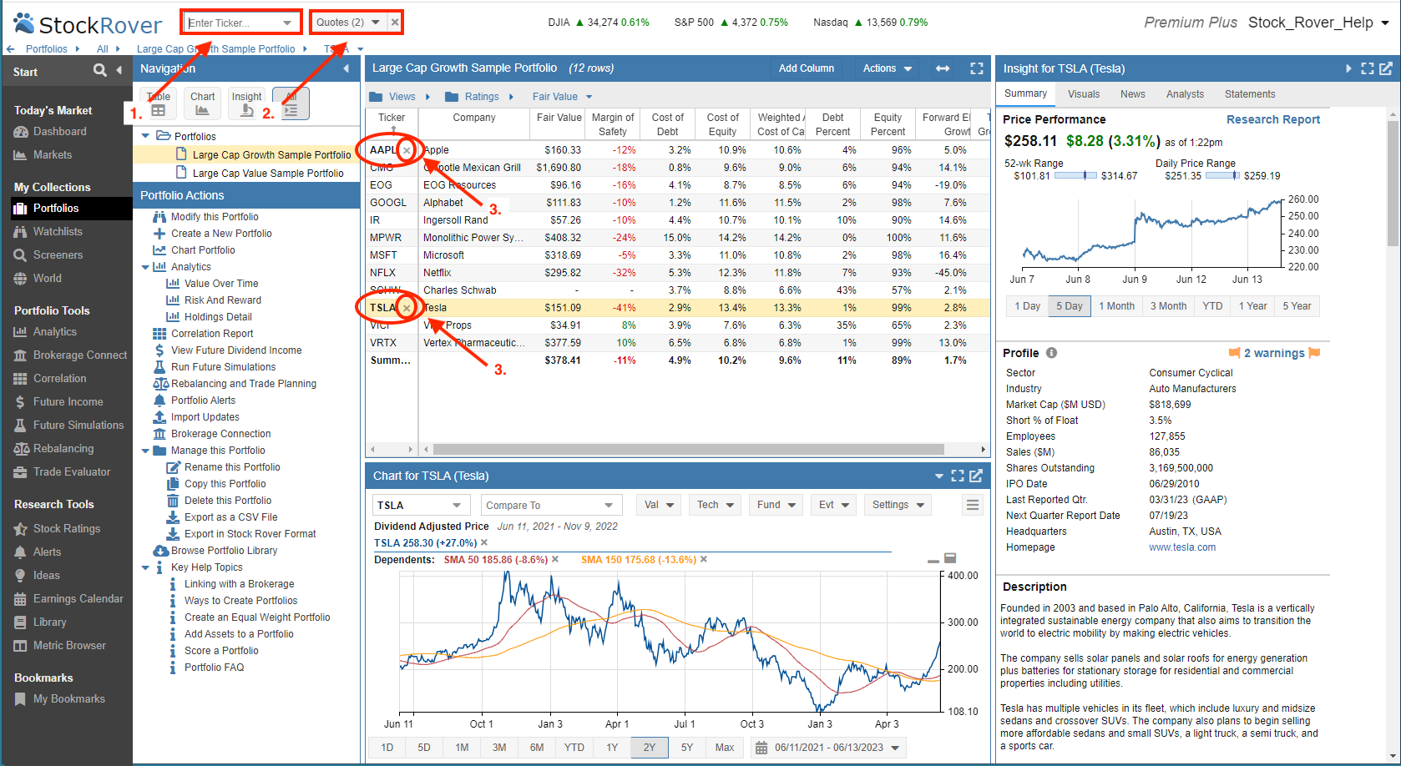Click Create a New Portfolio
1401x766 pixels.
pyautogui.click(x=221, y=234)
